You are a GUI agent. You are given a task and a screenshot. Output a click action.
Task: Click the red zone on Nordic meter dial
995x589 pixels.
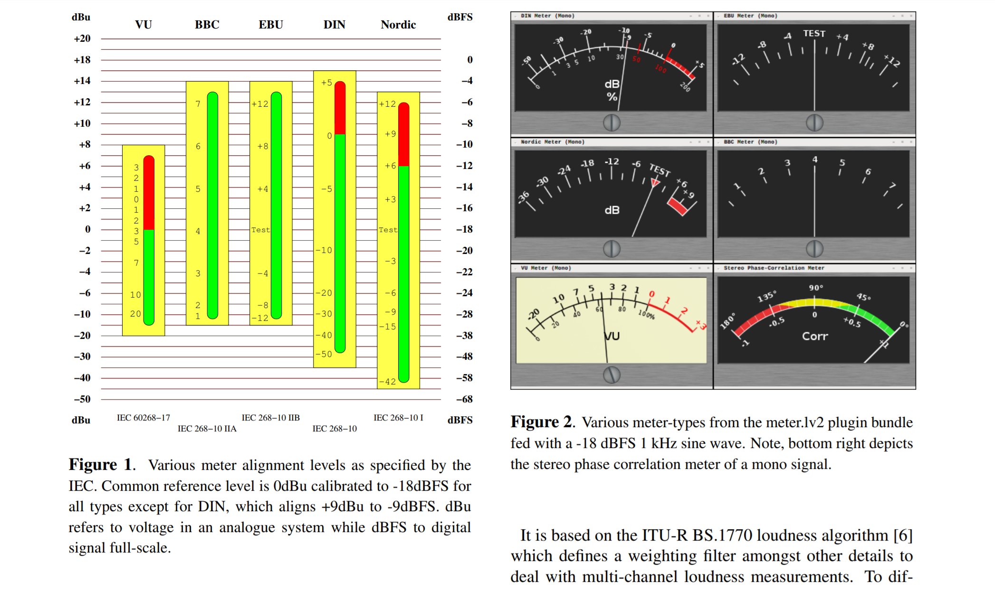678,206
